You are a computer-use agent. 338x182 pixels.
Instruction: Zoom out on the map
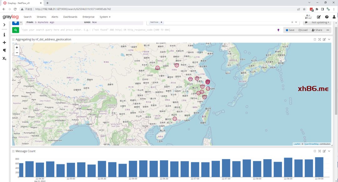click(x=17, y=53)
